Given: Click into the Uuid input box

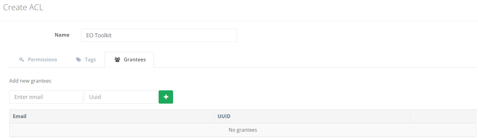Looking at the screenshot, I should (121, 97).
